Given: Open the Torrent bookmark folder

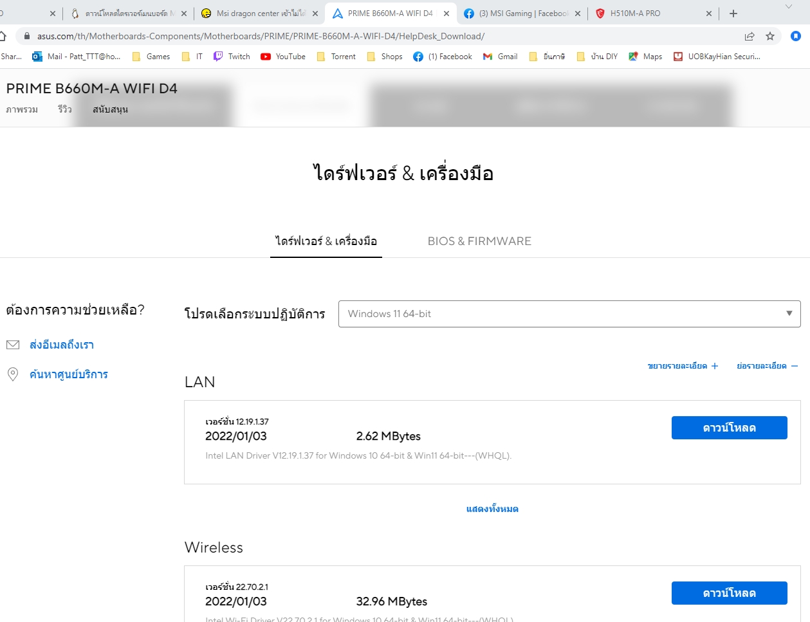Looking at the screenshot, I should click(x=336, y=57).
